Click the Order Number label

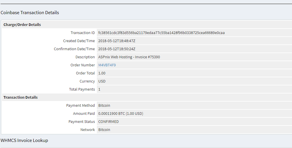[x=83, y=65]
